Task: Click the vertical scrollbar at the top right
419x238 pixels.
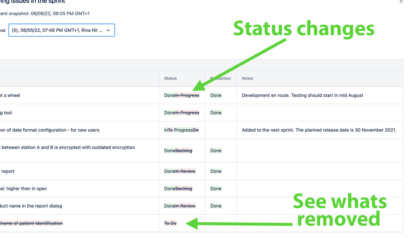Action: (401, 2)
